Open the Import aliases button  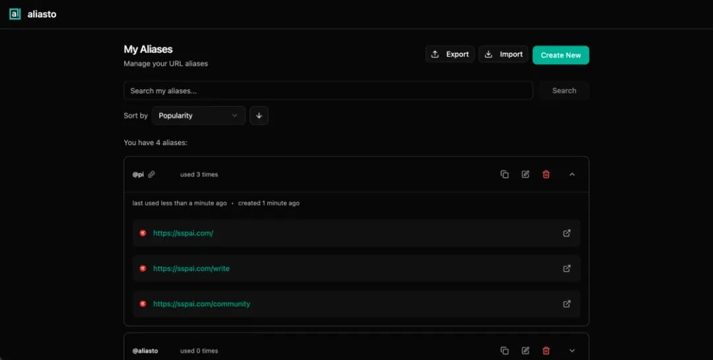point(503,54)
